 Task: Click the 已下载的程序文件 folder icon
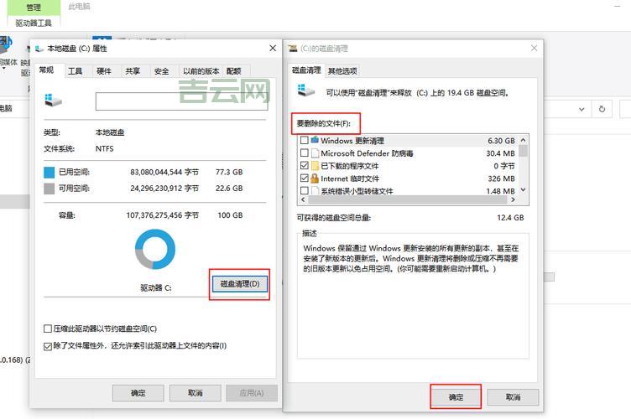coord(315,166)
